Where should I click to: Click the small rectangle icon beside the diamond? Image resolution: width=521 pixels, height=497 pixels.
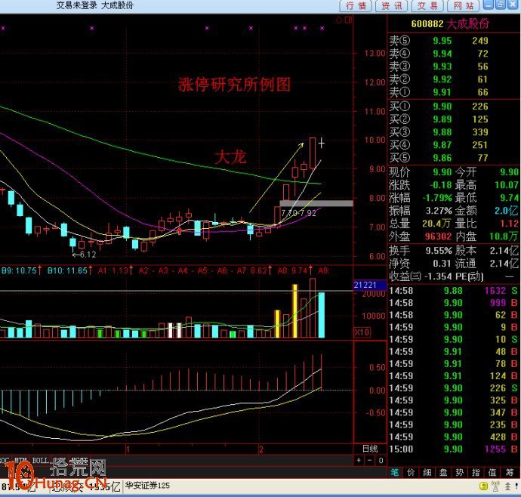pos(348,20)
